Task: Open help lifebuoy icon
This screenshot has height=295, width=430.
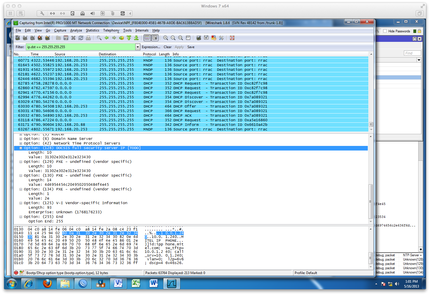Action: (232, 38)
